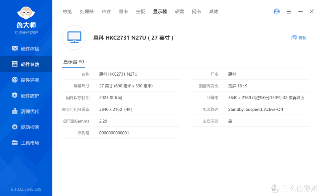Click the 厂商 field label
This screenshot has height=196, width=320.
click(214, 74)
